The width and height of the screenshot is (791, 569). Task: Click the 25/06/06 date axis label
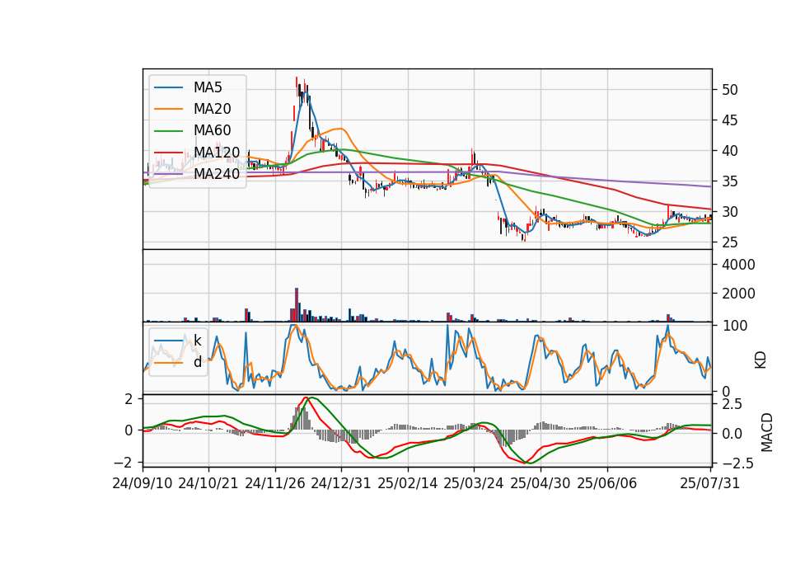pyautogui.click(x=607, y=483)
